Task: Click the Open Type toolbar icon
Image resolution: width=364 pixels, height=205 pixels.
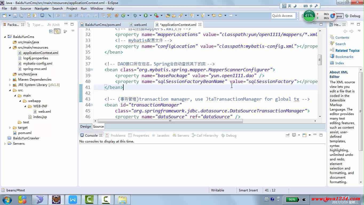Action: pyautogui.click(x=168, y=16)
